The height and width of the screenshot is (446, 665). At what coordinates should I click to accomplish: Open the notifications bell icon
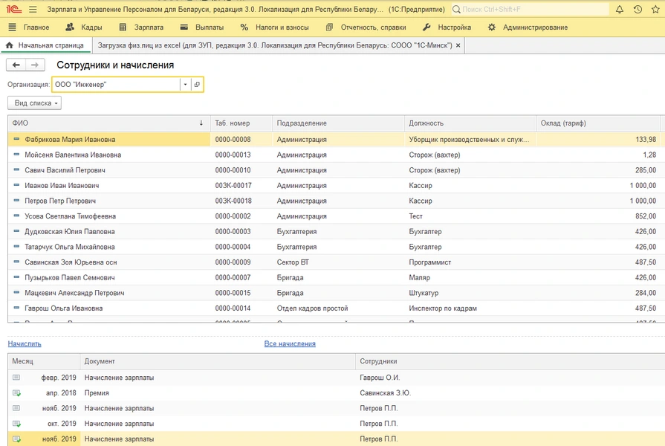click(x=620, y=10)
